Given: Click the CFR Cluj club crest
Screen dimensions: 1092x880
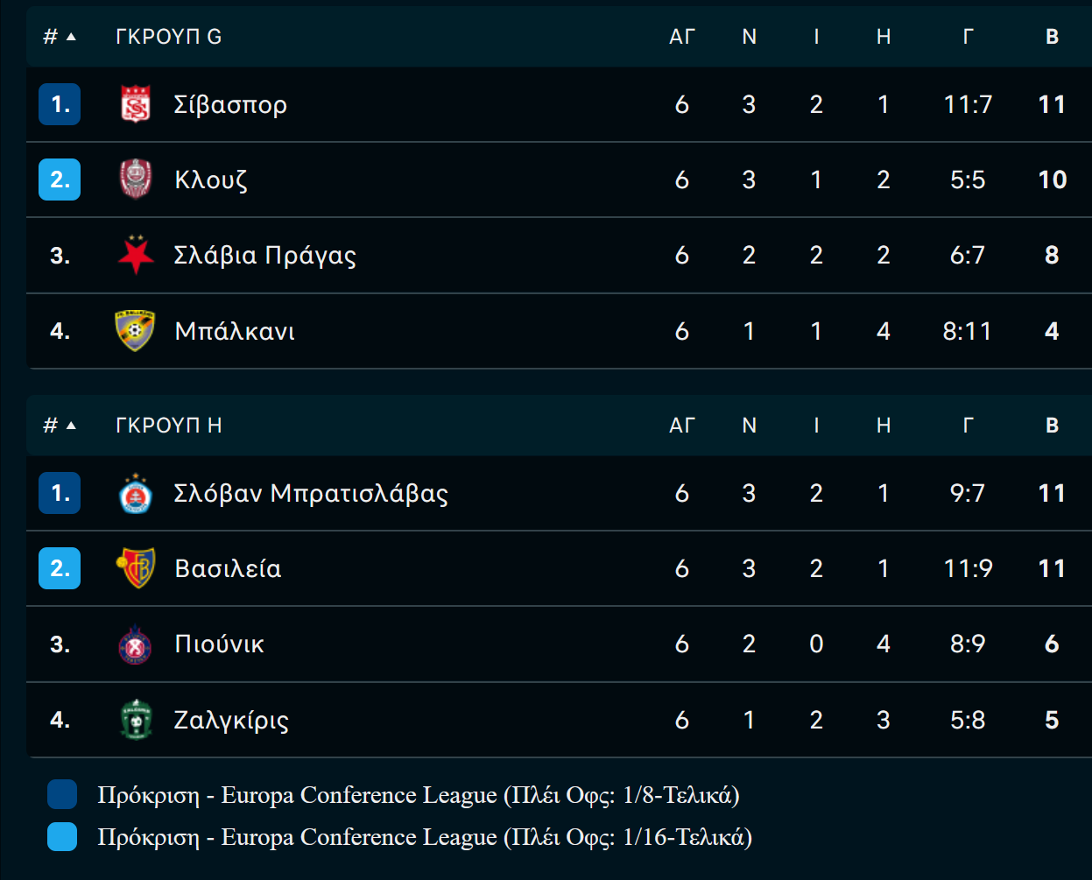Looking at the screenshot, I should coord(136,180).
